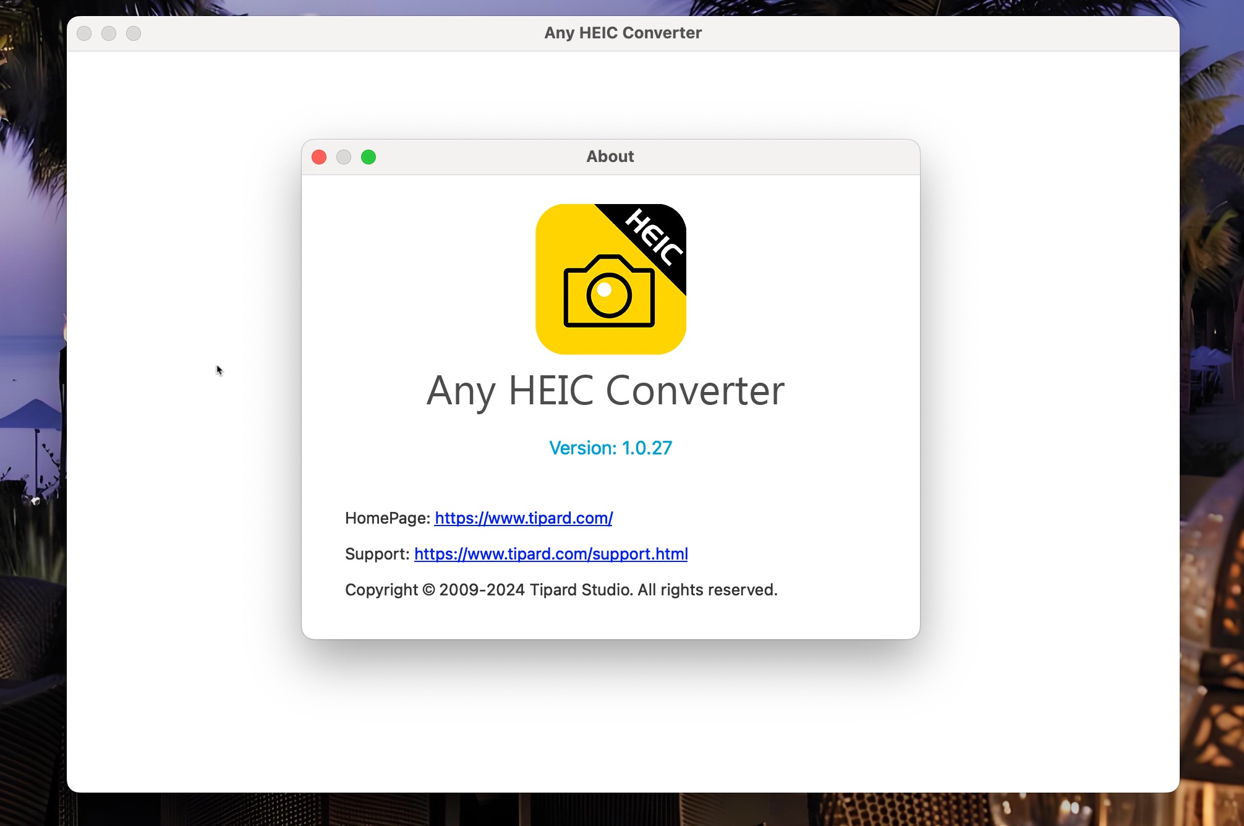Image resolution: width=1244 pixels, height=826 pixels.
Task: Zoom the About window using green button
Action: [369, 157]
